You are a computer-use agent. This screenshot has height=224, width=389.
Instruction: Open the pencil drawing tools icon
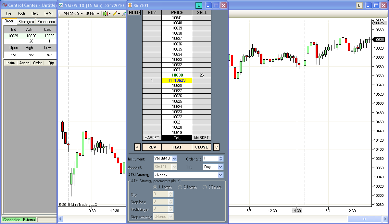tap(115, 14)
